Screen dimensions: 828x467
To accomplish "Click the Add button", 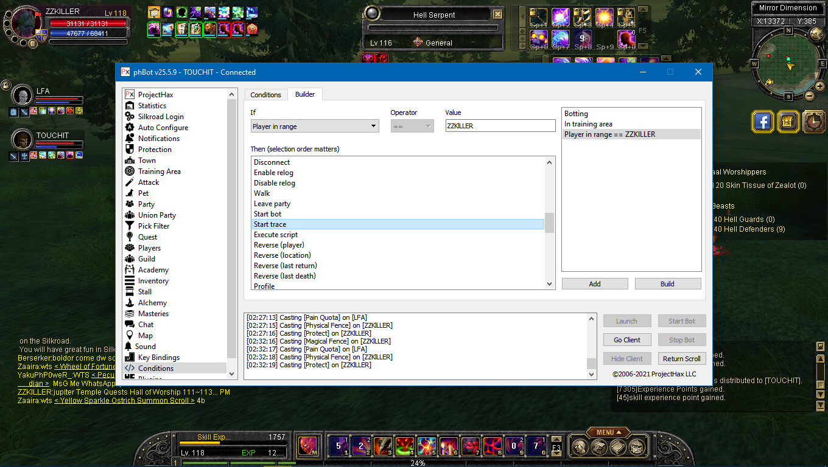I will [594, 284].
